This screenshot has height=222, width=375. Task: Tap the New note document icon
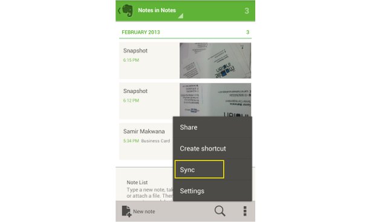click(x=126, y=211)
